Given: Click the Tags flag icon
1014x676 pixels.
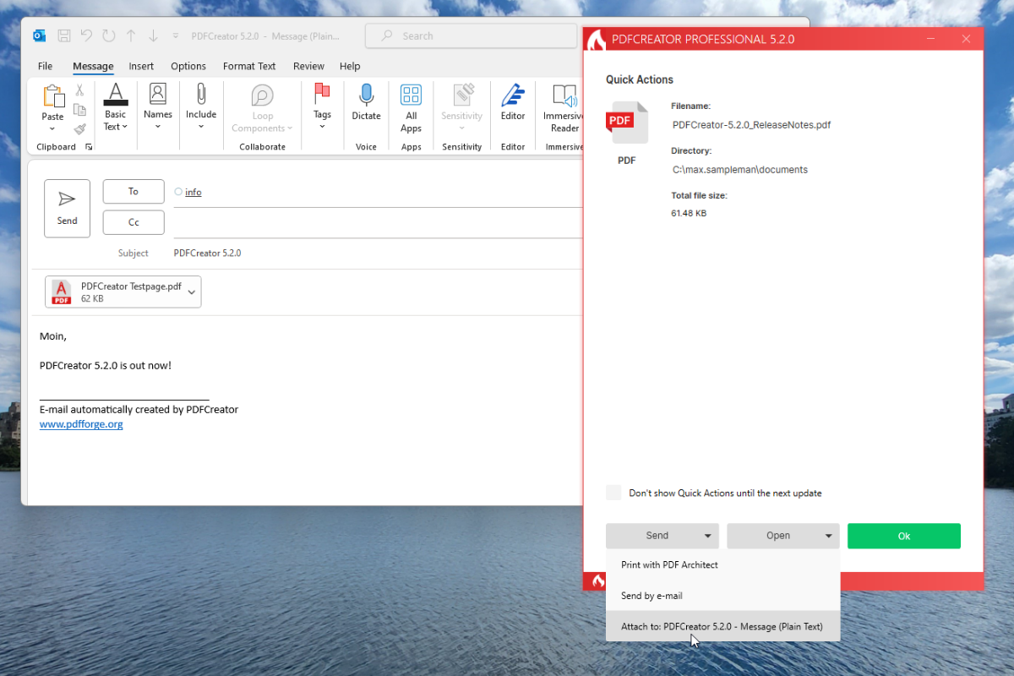Looking at the screenshot, I should click(x=322, y=93).
